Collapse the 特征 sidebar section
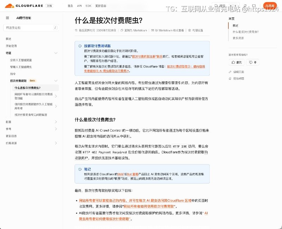 pos(56,53)
